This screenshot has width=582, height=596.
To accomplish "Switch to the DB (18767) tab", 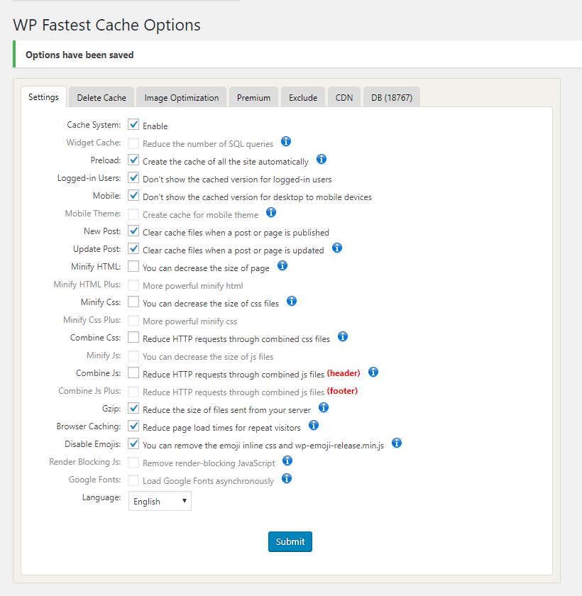I will [392, 97].
